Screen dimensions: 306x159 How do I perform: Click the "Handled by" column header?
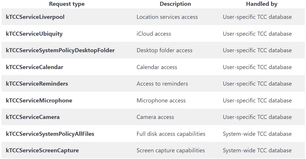tap(262, 4)
